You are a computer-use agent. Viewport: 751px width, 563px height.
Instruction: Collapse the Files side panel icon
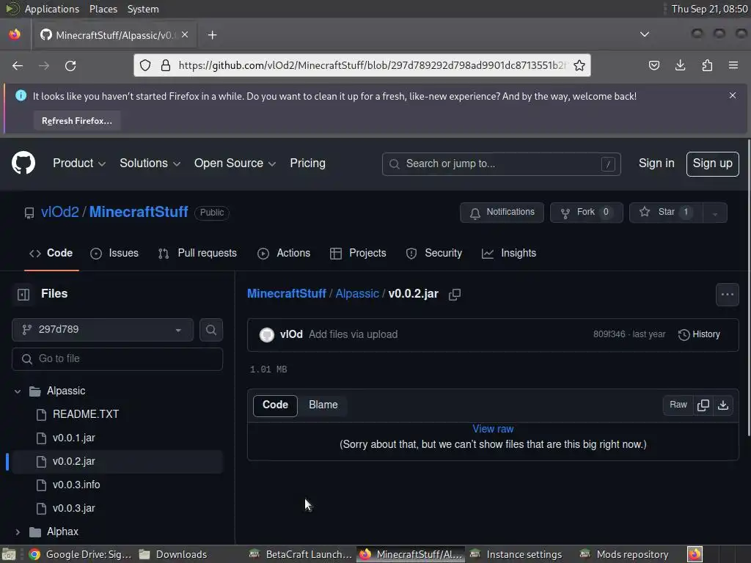click(23, 294)
